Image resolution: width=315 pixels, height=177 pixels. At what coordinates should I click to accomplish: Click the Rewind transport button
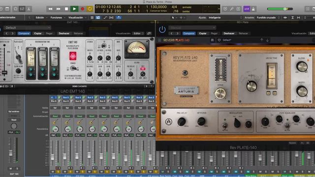pos(50,9)
